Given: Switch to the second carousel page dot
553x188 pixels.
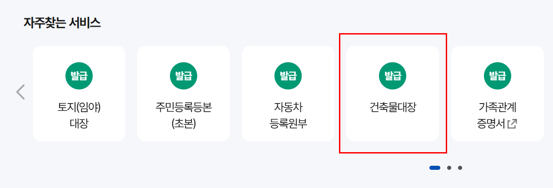Looking at the screenshot, I should pyautogui.click(x=449, y=168).
